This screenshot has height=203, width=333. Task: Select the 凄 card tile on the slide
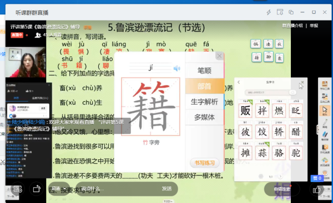click(268, 44)
